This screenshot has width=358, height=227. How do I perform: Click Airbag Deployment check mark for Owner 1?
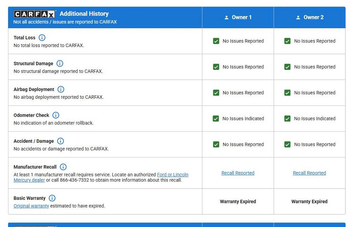tap(216, 93)
